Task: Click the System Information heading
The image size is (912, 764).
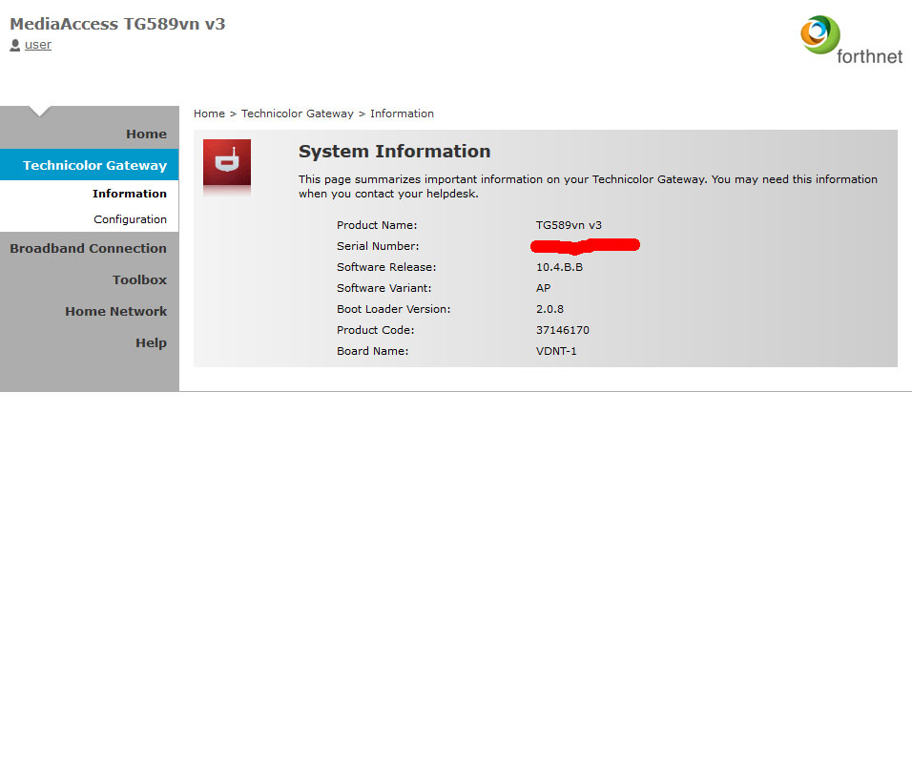Action: pyautogui.click(x=394, y=151)
